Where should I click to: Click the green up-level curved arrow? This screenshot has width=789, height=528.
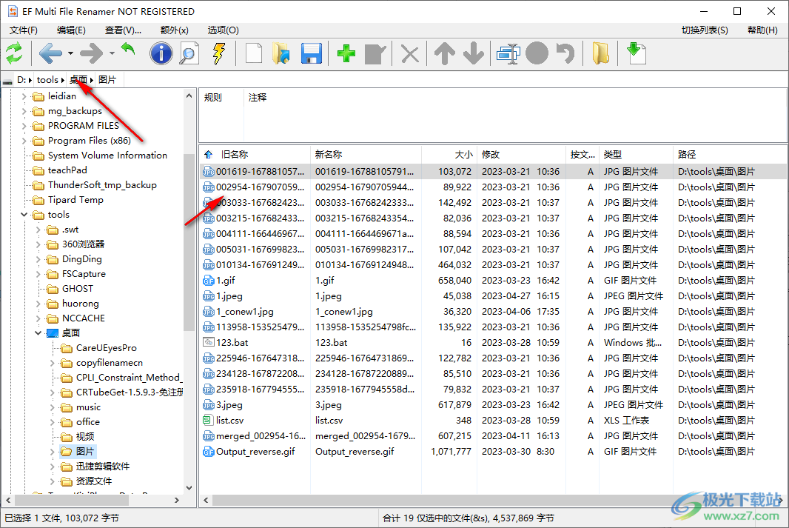(128, 50)
